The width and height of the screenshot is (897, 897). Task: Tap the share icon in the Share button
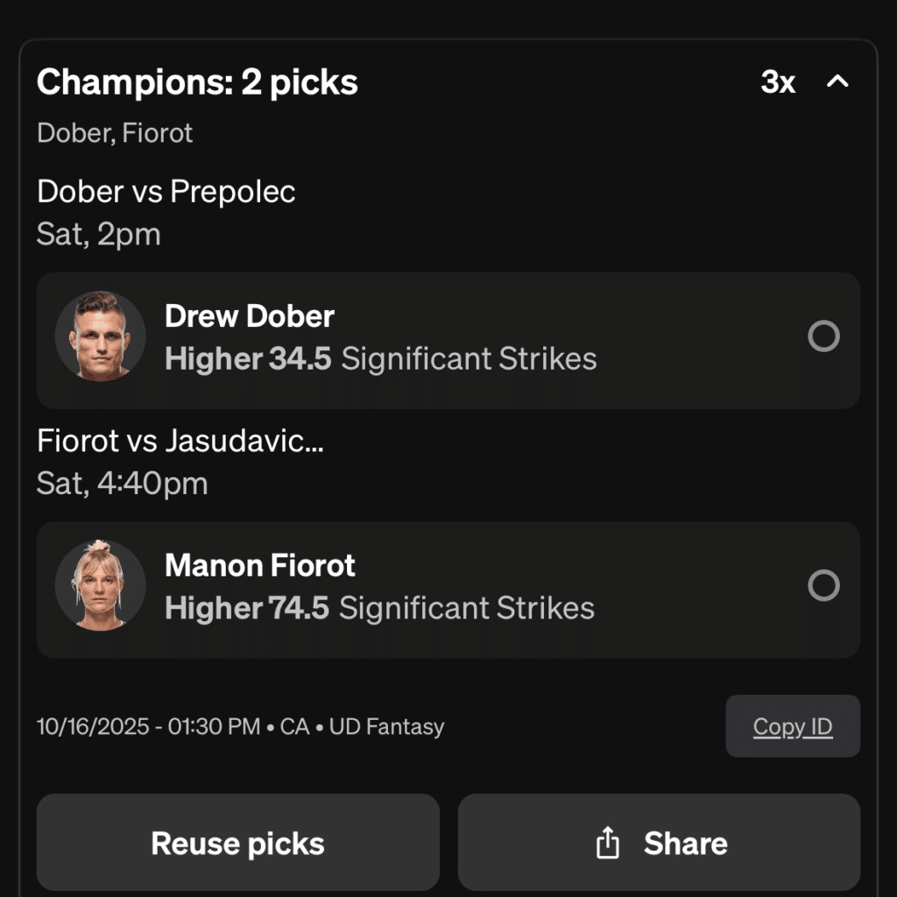click(x=607, y=844)
